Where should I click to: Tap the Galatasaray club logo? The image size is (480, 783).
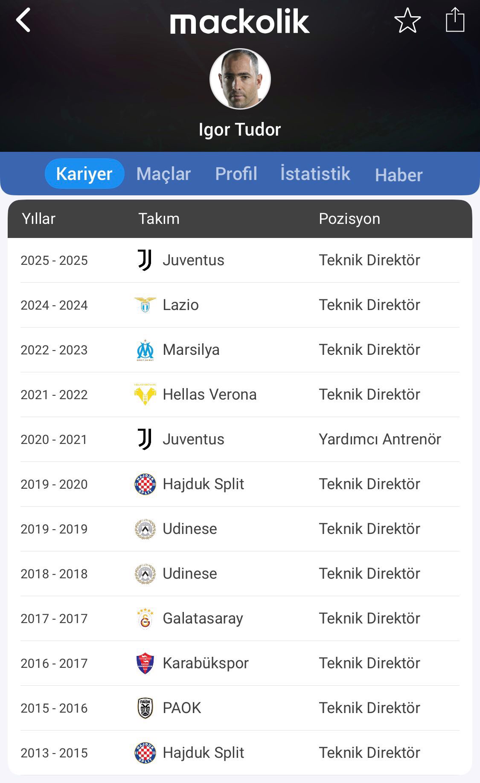tap(145, 618)
